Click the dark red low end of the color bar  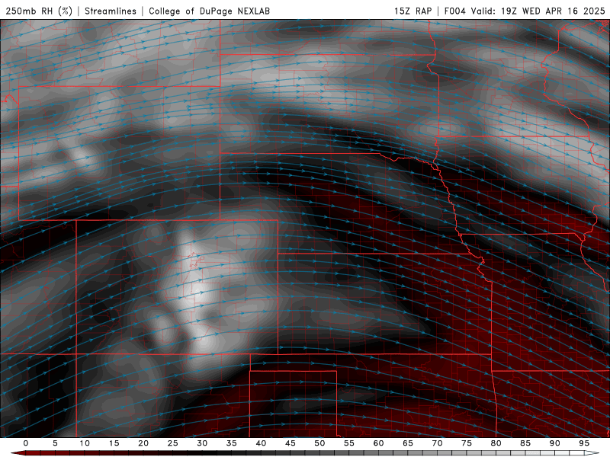[x=20, y=453]
